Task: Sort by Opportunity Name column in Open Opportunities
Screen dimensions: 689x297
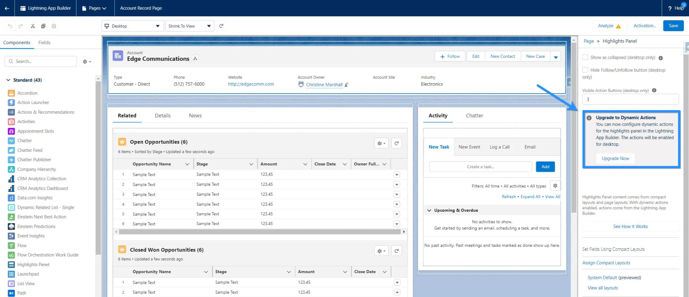Action: pos(152,164)
